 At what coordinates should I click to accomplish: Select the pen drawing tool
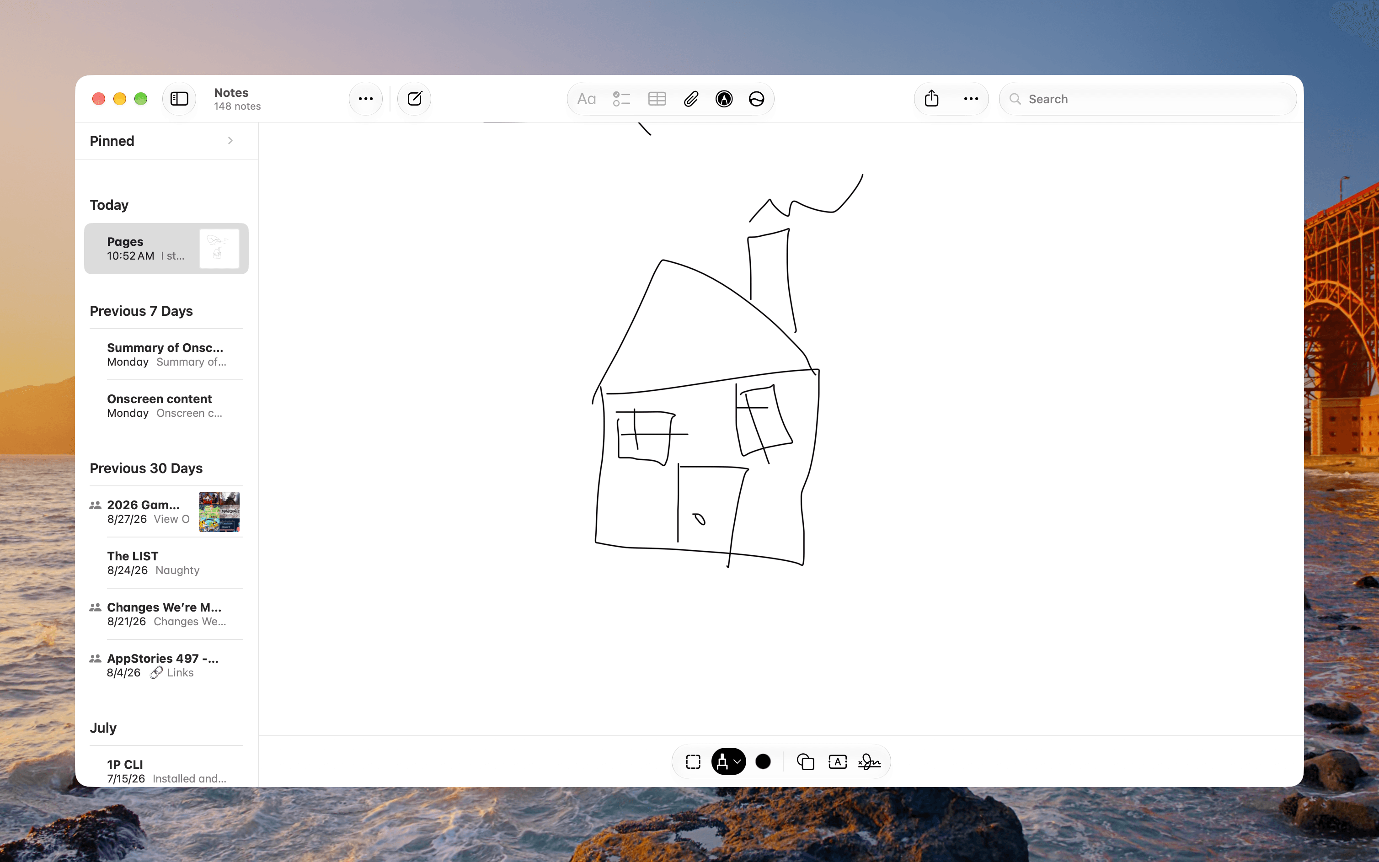[722, 761]
